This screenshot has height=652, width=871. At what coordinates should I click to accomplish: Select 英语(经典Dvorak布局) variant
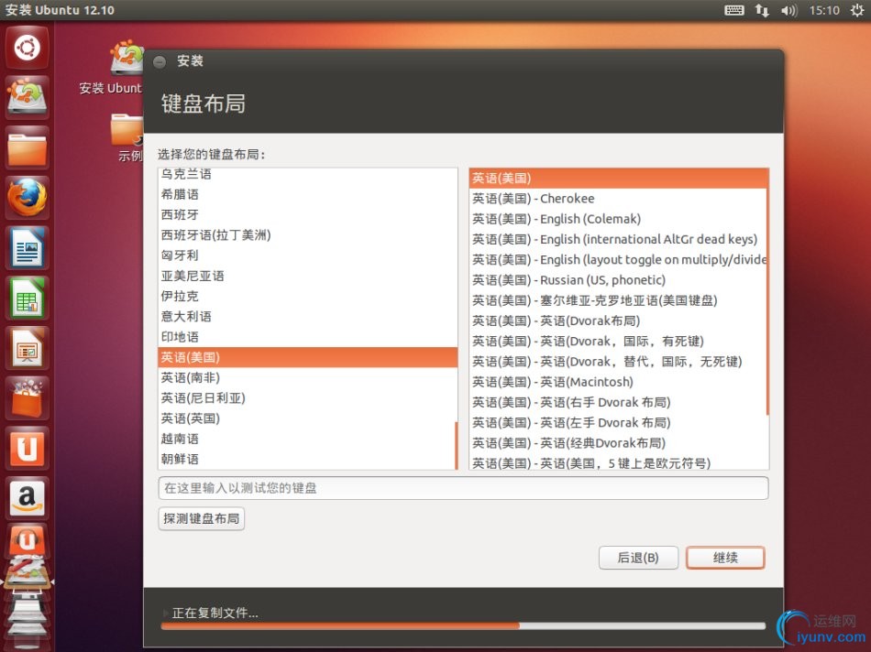tap(618, 443)
